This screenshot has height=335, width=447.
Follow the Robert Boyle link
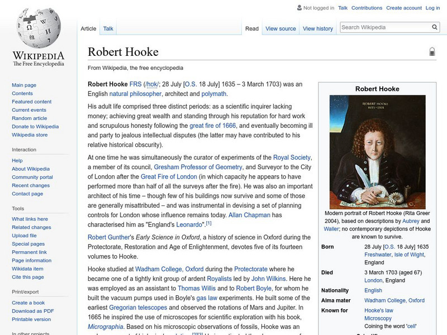pos(254,288)
